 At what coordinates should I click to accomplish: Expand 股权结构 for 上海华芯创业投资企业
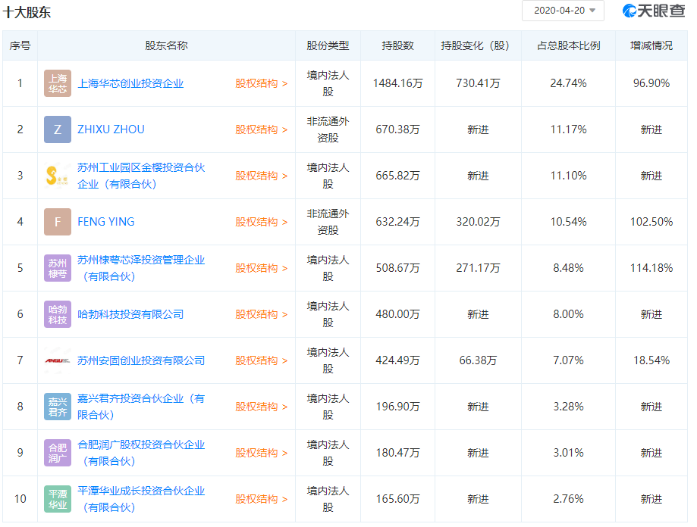point(261,83)
